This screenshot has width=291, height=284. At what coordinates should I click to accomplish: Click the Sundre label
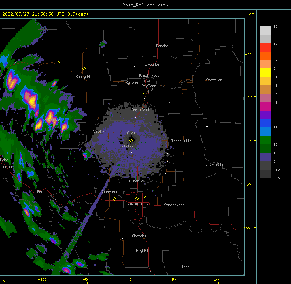coord(99,132)
